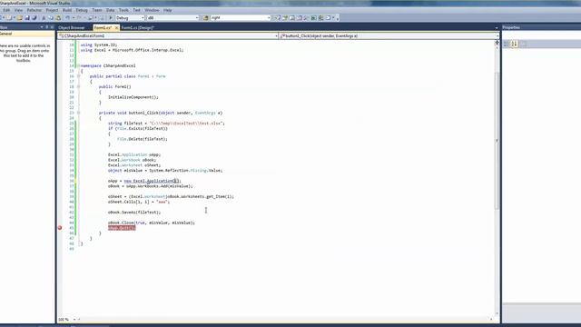Click the Cut toolbar icon
Image resolution: width=581 pixels, height=327 pixels.
tap(44, 18)
